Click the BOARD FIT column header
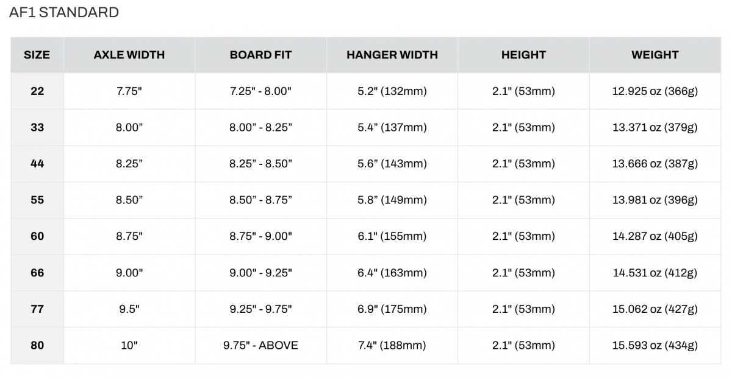The height and width of the screenshot is (378, 732). coord(261,55)
